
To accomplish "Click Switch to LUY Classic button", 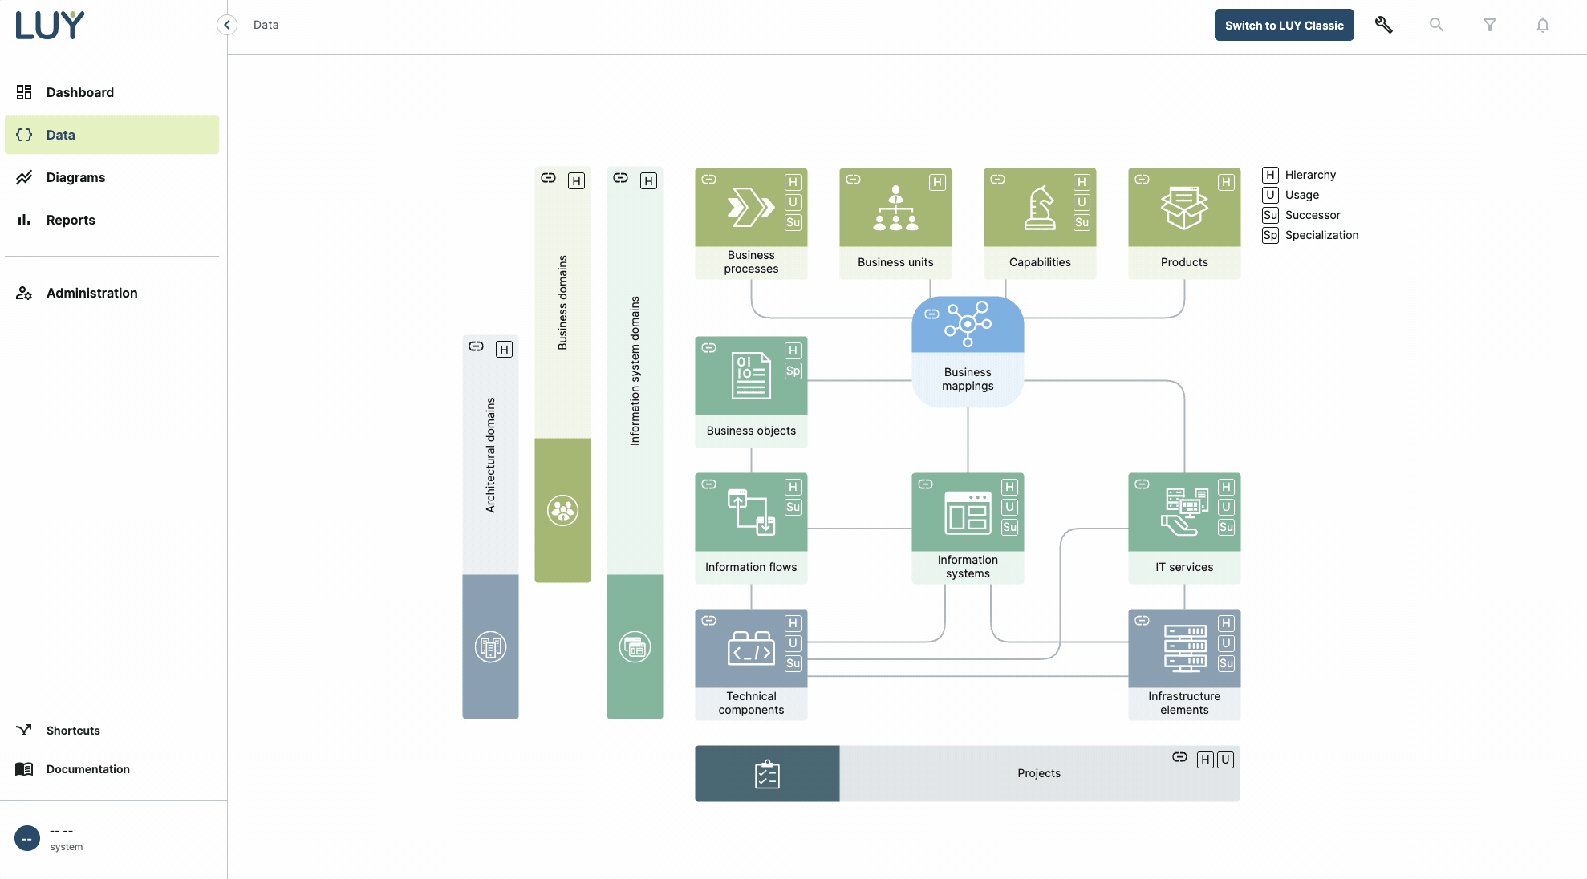I will click(x=1284, y=25).
